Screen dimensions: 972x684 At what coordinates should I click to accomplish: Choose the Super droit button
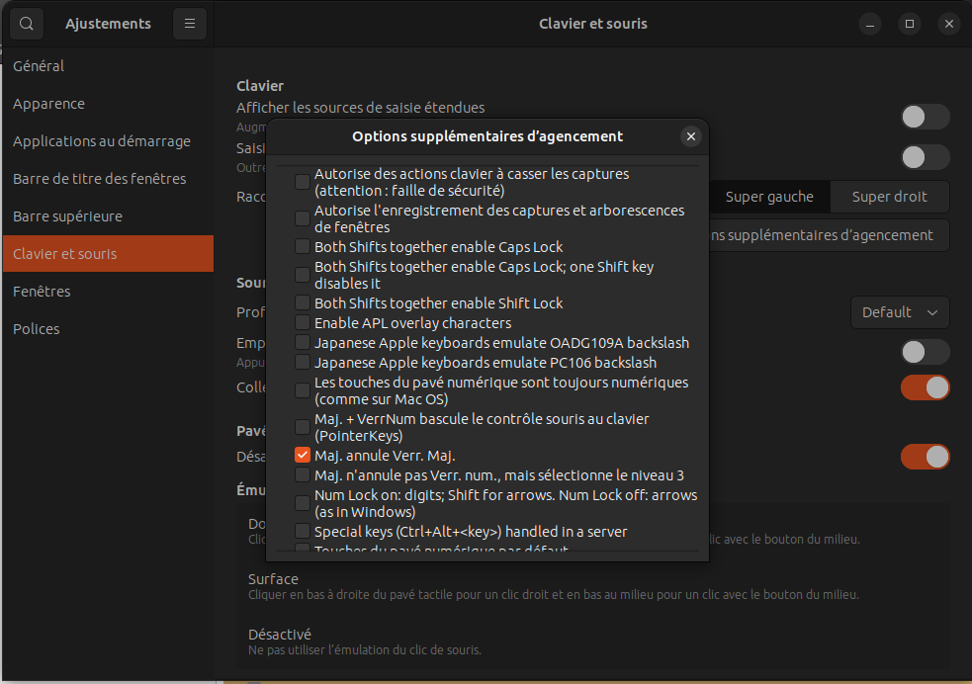click(889, 197)
